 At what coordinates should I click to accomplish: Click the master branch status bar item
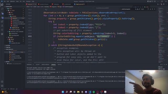pos(4,89)
